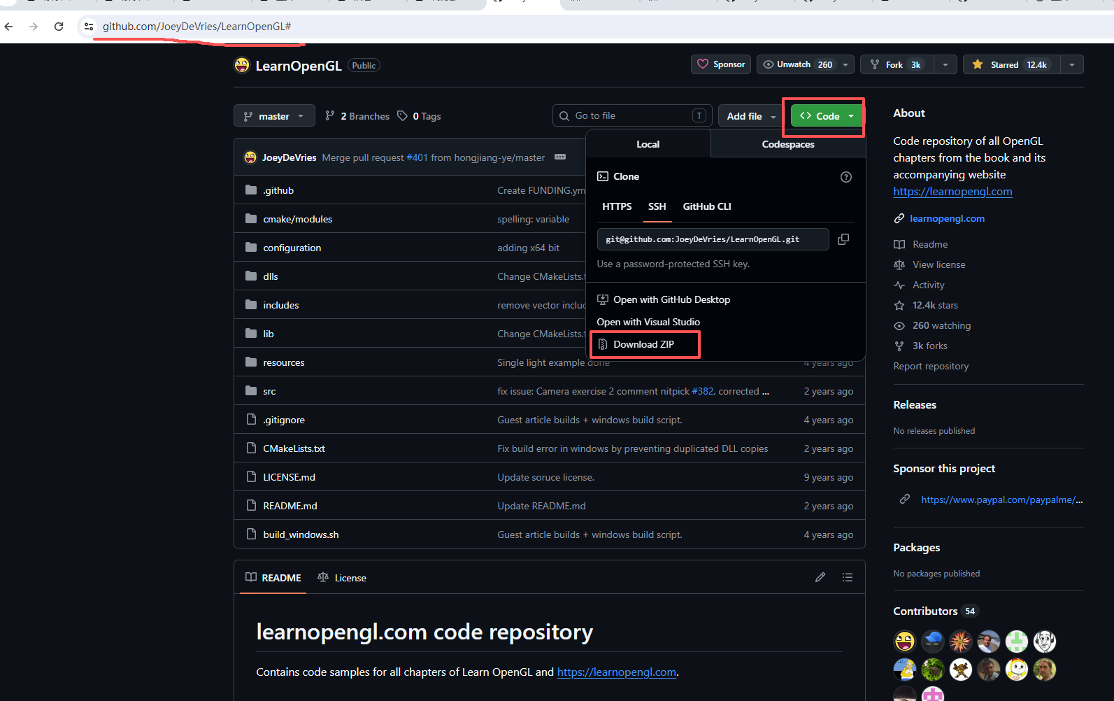1114x701 pixels.
Task: Click the browser forward arrow
Action: (34, 27)
